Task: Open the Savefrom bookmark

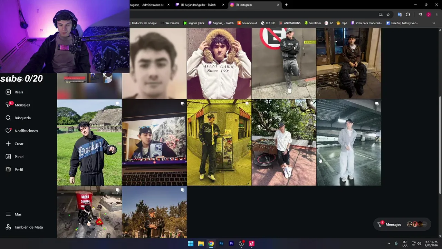Action: tap(313, 23)
